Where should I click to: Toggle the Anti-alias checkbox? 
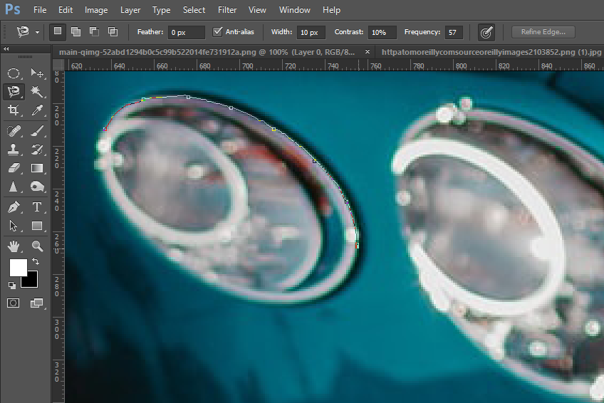tap(218, 31)
